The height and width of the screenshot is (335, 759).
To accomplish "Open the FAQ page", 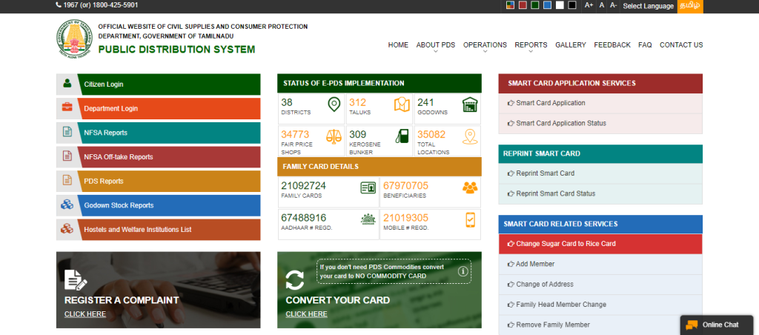I will point(646,45).
